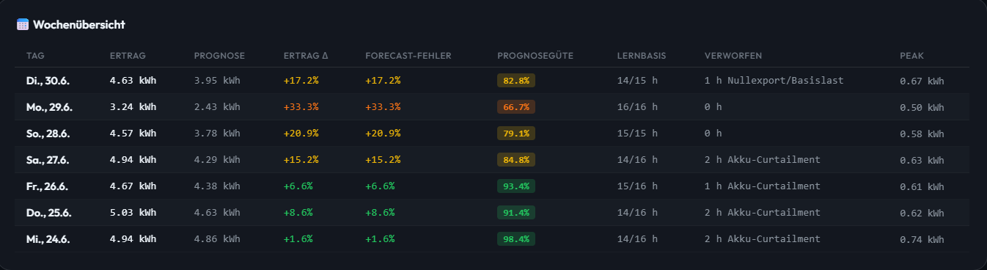This screenshot has width=987, height=270.
Task: Click the PEAK column header
Action: click(x=912, y=56)
